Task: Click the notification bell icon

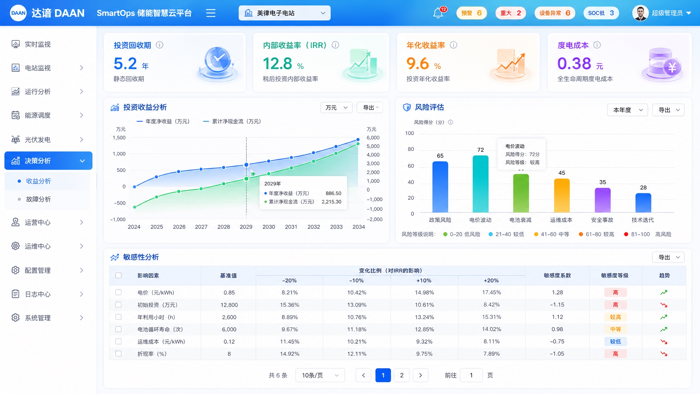Action: (x=438, y=13)
